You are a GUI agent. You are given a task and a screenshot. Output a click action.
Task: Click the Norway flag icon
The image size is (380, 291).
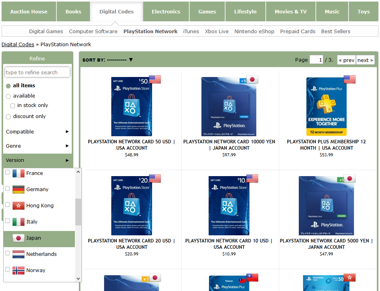19,270
